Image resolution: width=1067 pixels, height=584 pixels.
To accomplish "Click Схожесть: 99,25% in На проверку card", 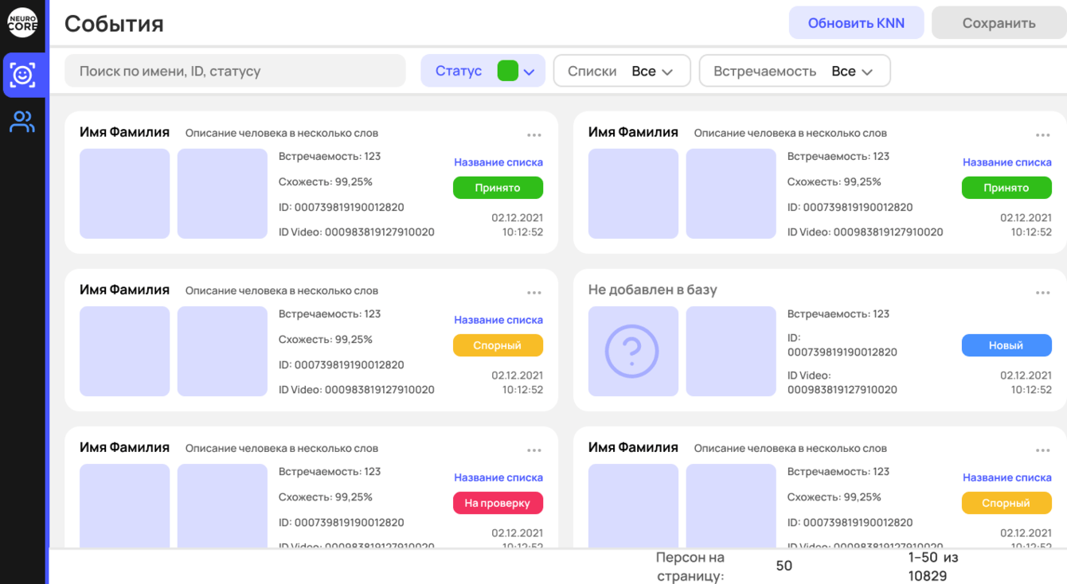I will 326,497.
